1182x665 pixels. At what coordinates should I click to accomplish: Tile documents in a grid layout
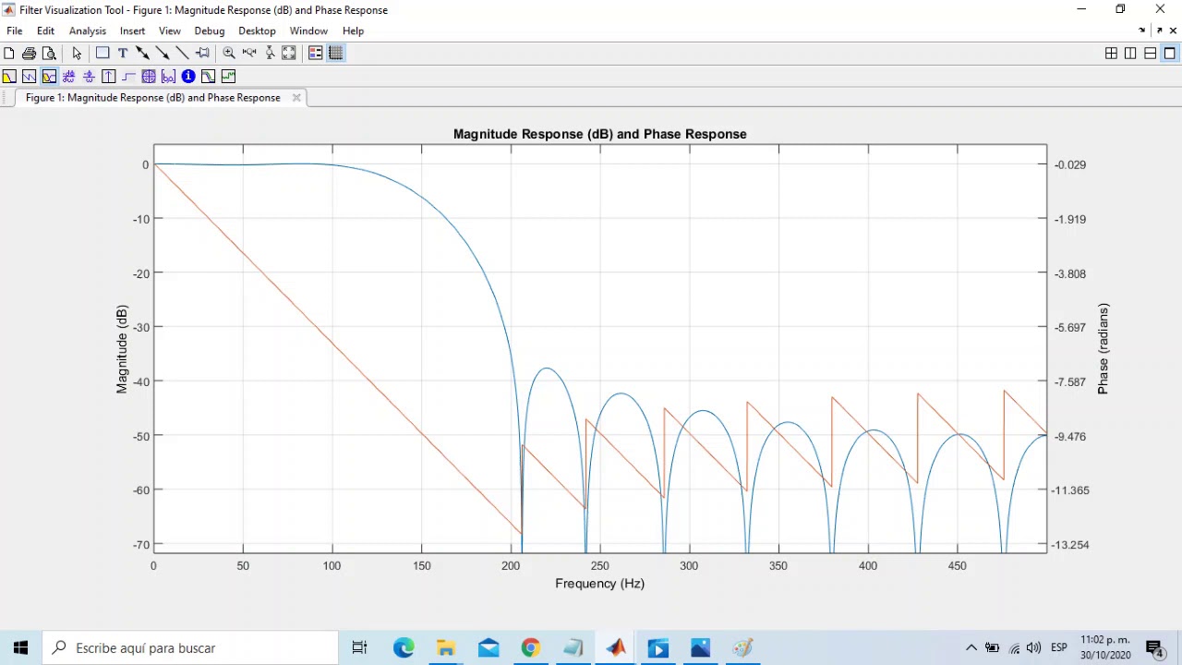point(1111,54)
